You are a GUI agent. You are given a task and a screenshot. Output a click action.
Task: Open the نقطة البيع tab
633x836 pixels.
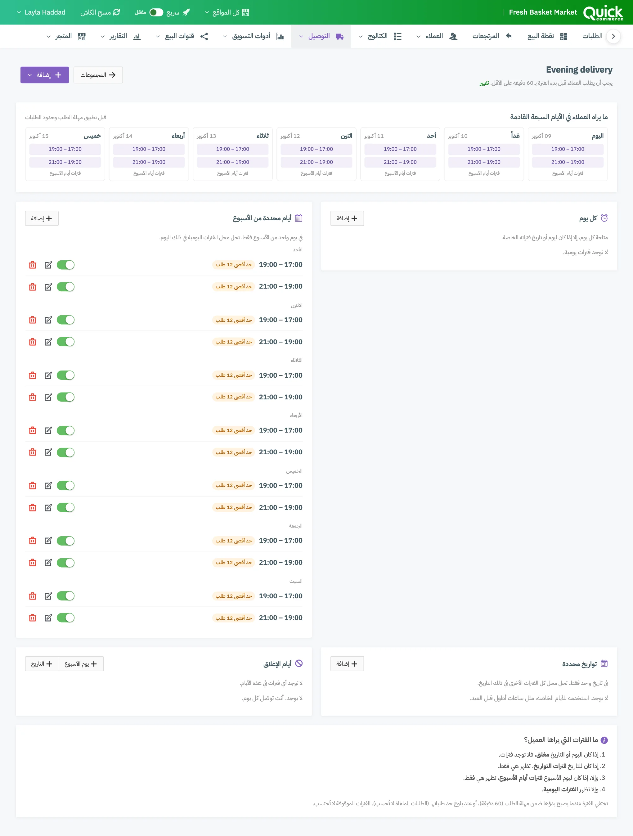(x=548, y=36)
